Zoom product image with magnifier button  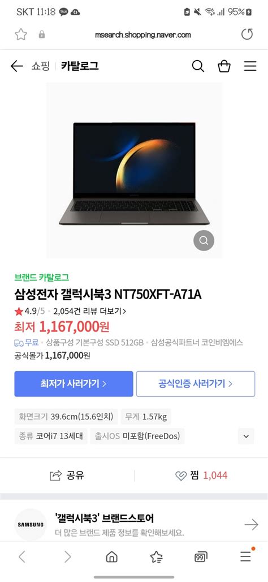pyautogui.click(x=204, y=240)
